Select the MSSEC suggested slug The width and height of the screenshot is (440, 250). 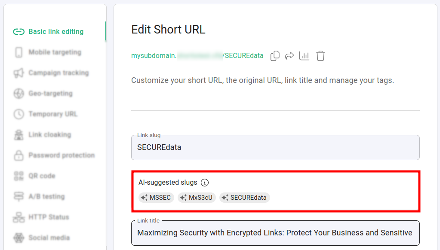156,198
